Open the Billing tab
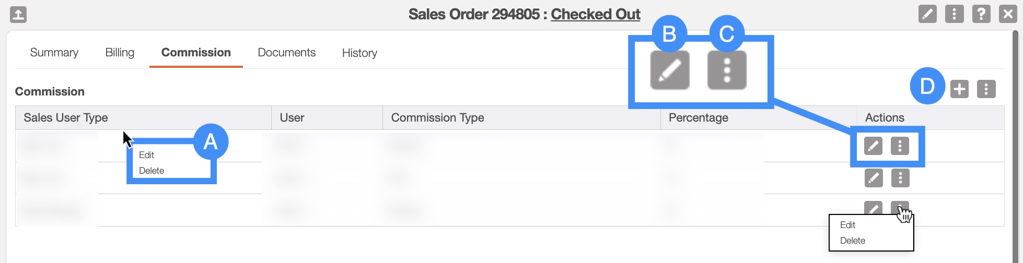The height and width of the screenshot is (263, 1023). 120,53
